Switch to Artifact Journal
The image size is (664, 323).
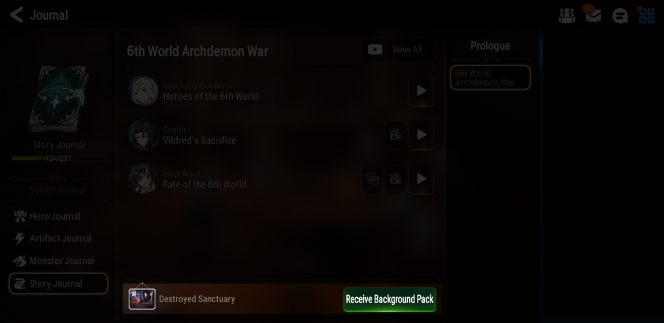tap(58, 238)
